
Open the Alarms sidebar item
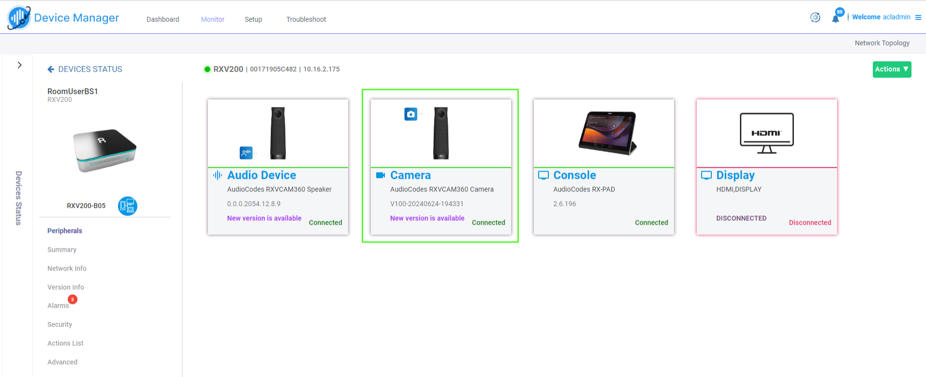58,305
